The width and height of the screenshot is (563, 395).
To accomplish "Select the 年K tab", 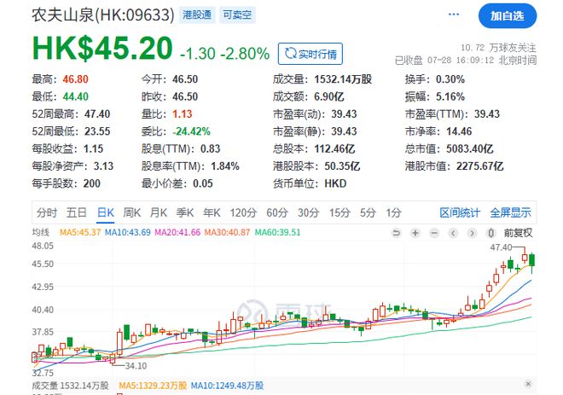I will pyautogui.click(x=212, y=212).
